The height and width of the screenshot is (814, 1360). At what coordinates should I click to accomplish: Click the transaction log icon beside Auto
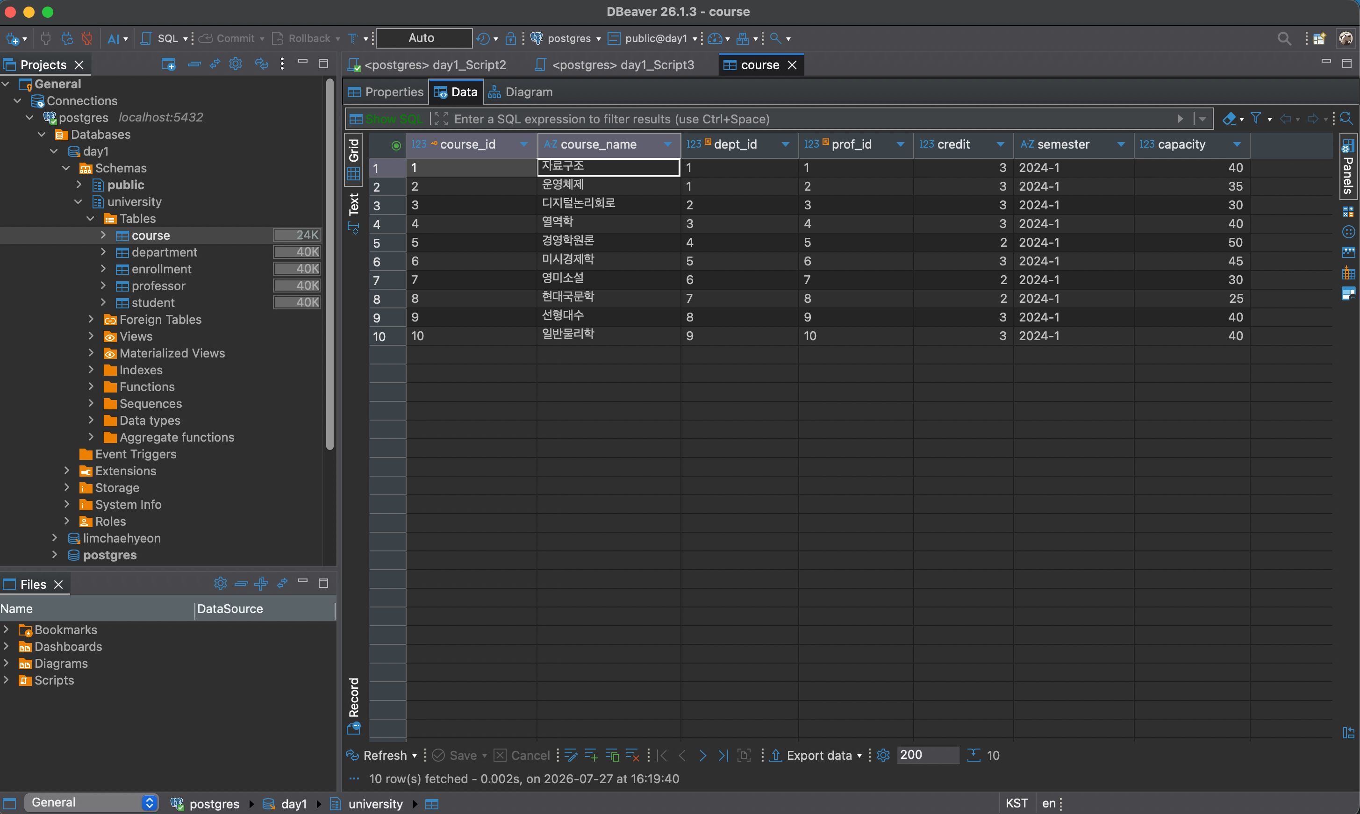pos(483,38)
